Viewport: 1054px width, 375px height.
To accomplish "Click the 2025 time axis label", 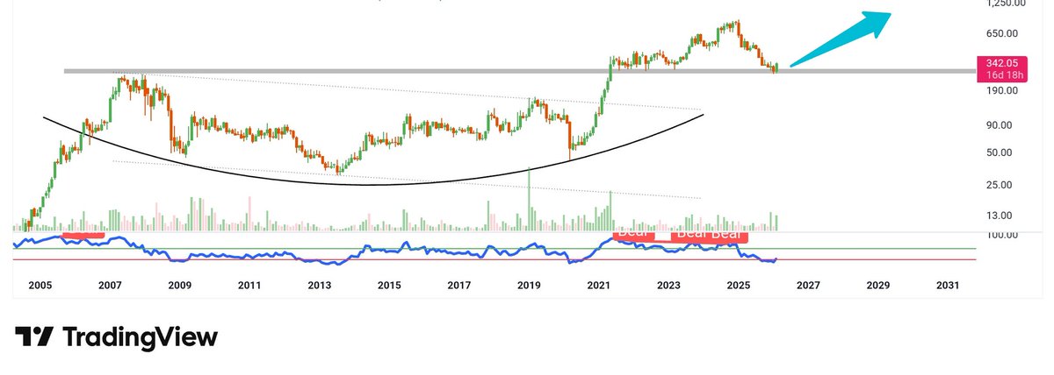I will pyautogui.click(x=738, y=286).
